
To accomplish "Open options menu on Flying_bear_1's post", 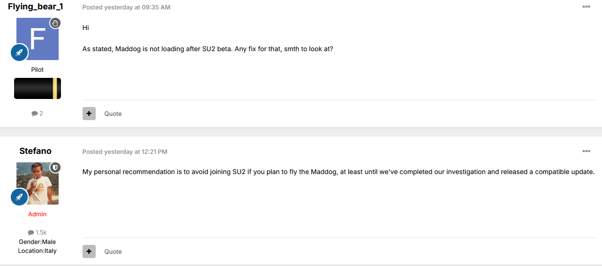I will pos(586,7).
